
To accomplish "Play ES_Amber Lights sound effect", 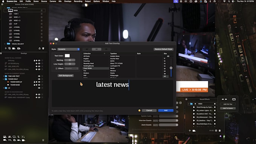I will click(194, 111).
